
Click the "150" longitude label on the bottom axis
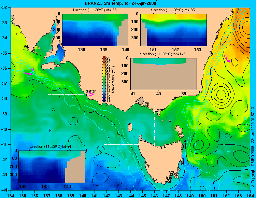click(202, 195)
